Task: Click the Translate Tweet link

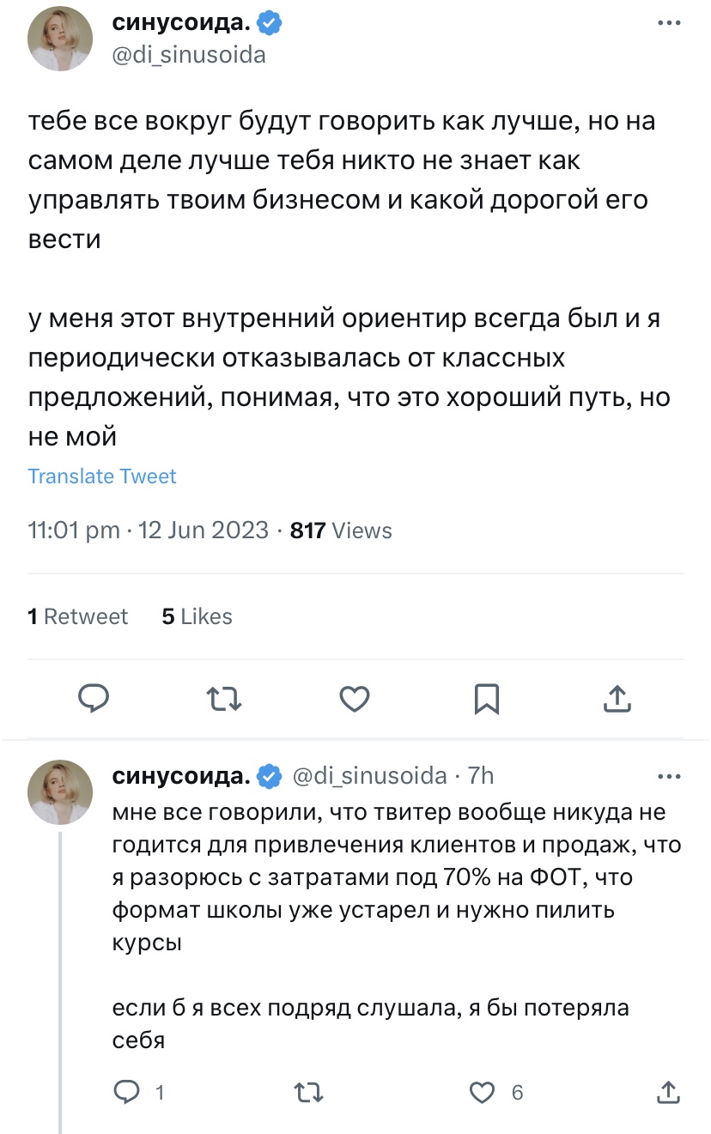Action: pyautogui.click(x=102, y=476)
